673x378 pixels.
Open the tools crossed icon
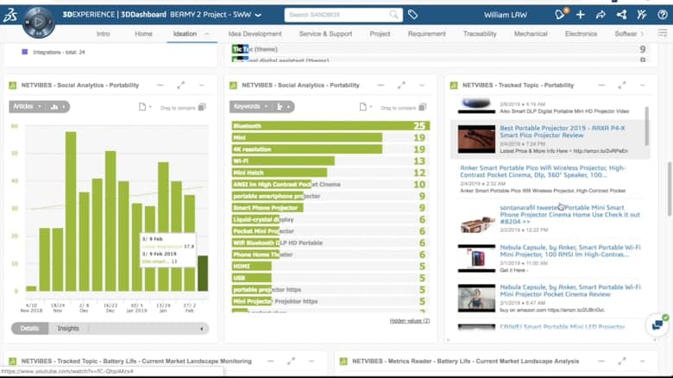tap(642, 15)
